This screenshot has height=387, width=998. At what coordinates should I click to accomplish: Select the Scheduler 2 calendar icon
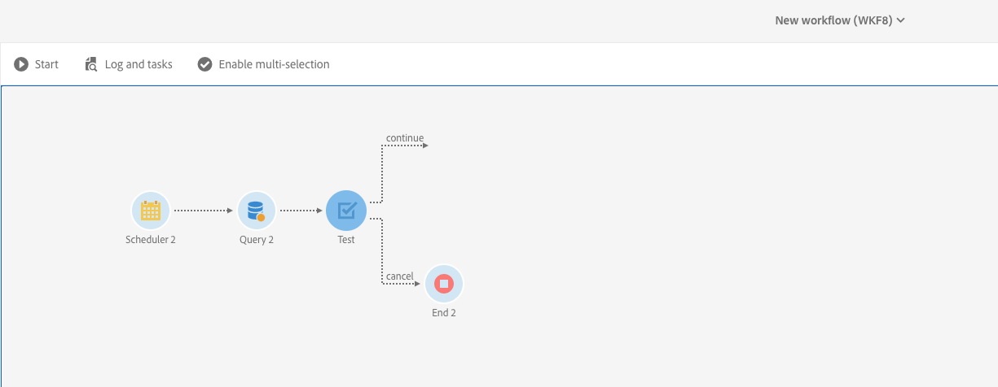pos(151,211)
